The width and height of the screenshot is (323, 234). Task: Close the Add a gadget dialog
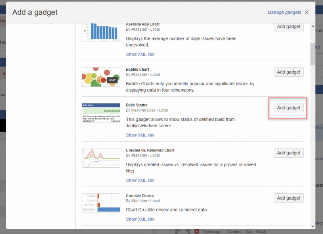(x=306, y=12)
